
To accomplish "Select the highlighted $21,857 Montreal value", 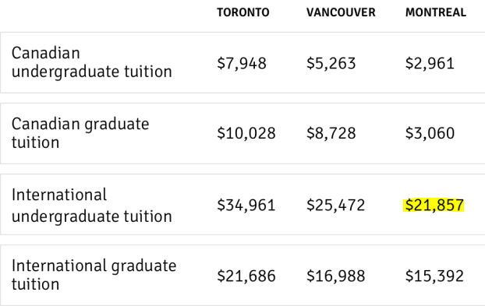I will click(434, 206).
